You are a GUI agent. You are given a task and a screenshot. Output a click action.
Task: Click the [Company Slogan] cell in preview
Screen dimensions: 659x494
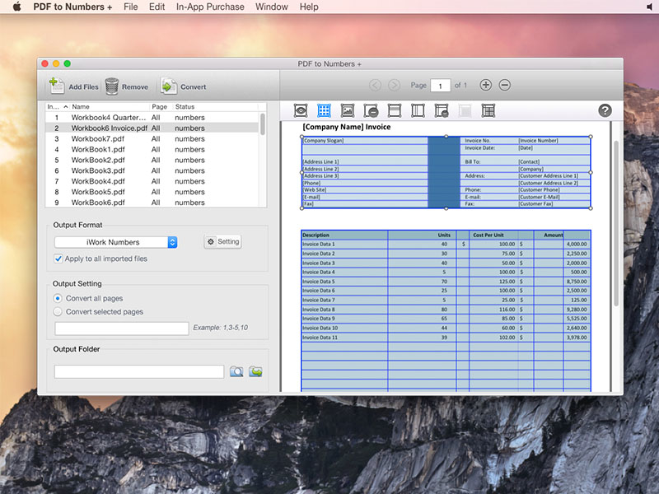pos(365,141)
